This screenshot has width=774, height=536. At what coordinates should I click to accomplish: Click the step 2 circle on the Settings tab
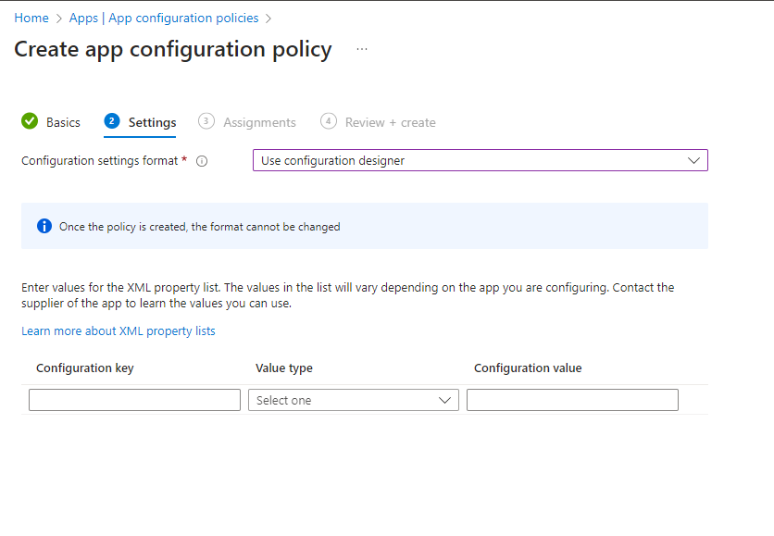point(111,121)
